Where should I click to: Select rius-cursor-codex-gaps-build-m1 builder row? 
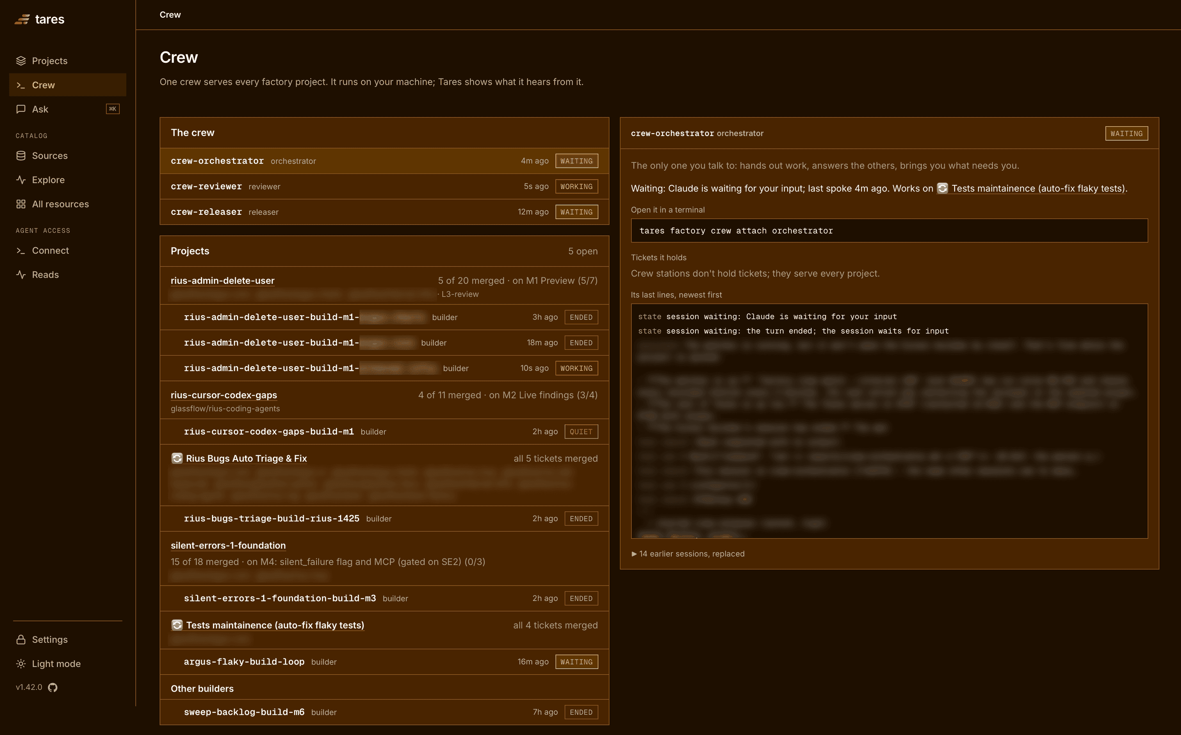(x=384, y=432)
